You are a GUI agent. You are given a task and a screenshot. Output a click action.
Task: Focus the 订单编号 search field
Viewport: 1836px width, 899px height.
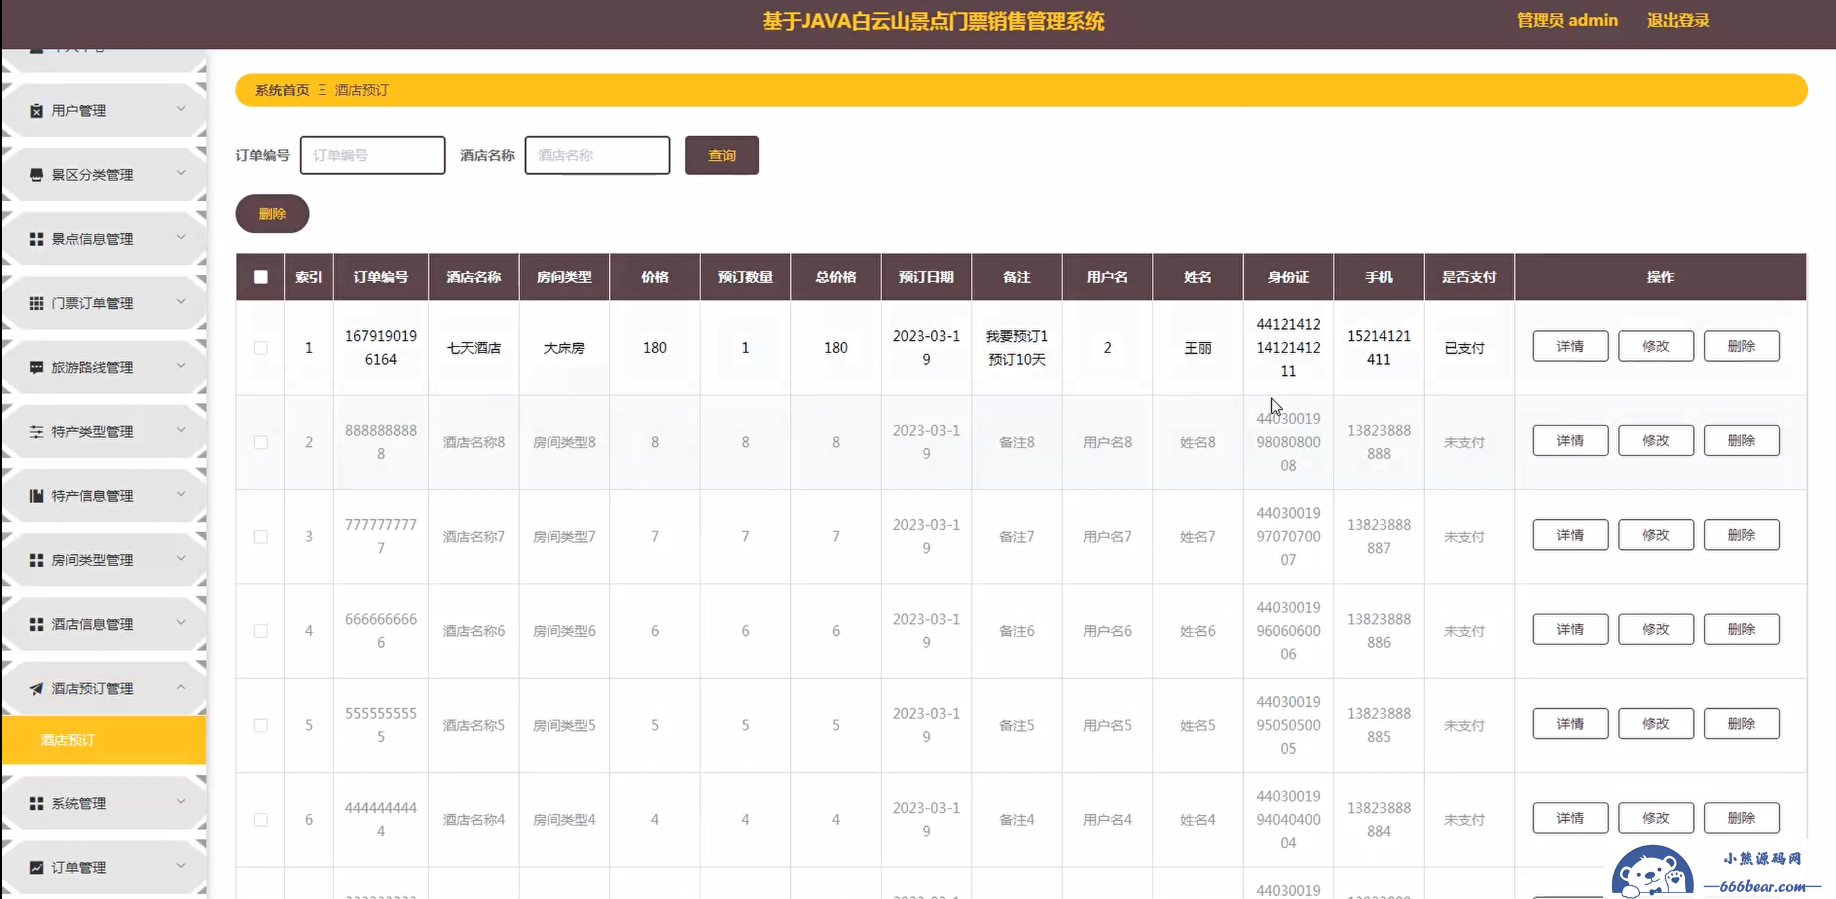tap(373, 156)
